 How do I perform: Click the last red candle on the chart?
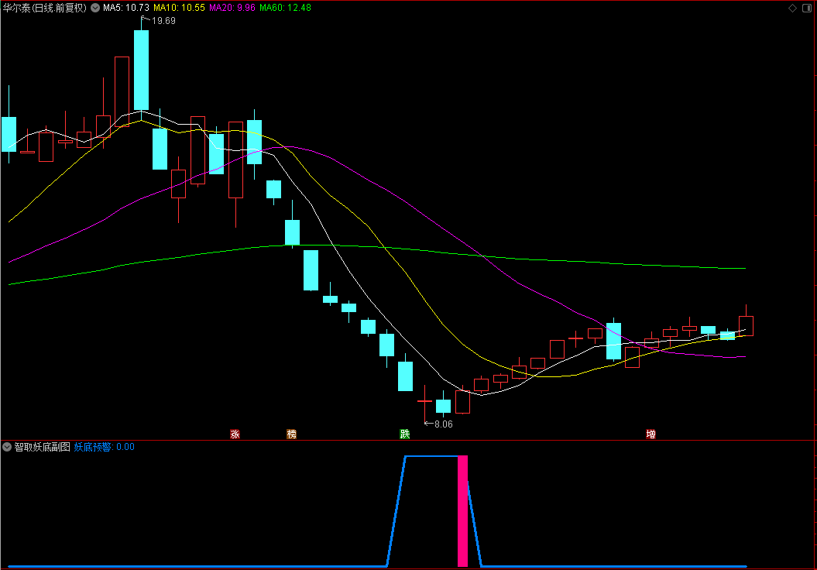click(746, 325)
